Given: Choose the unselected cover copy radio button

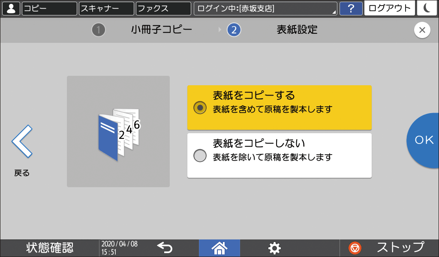Looking at the screenshot, I should click(x=199, y=156).
